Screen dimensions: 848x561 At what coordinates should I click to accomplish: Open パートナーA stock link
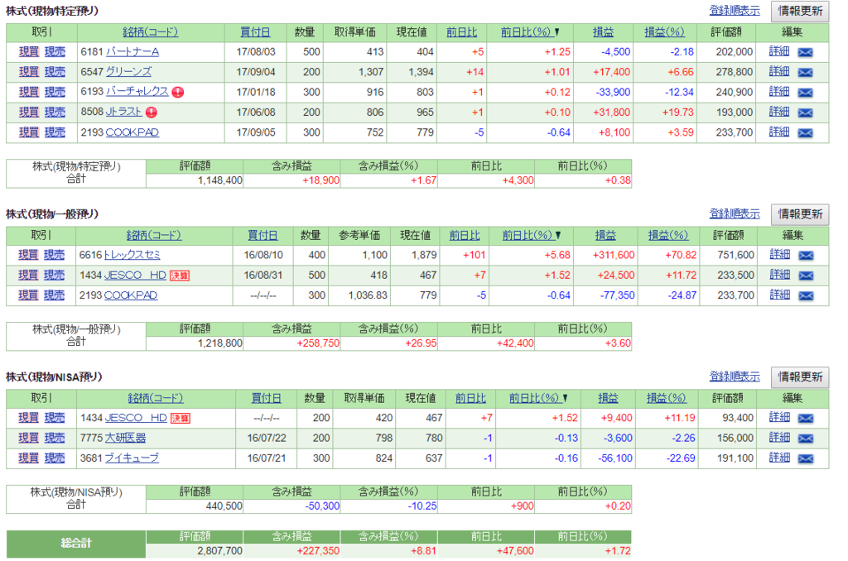tap(132, 52)
